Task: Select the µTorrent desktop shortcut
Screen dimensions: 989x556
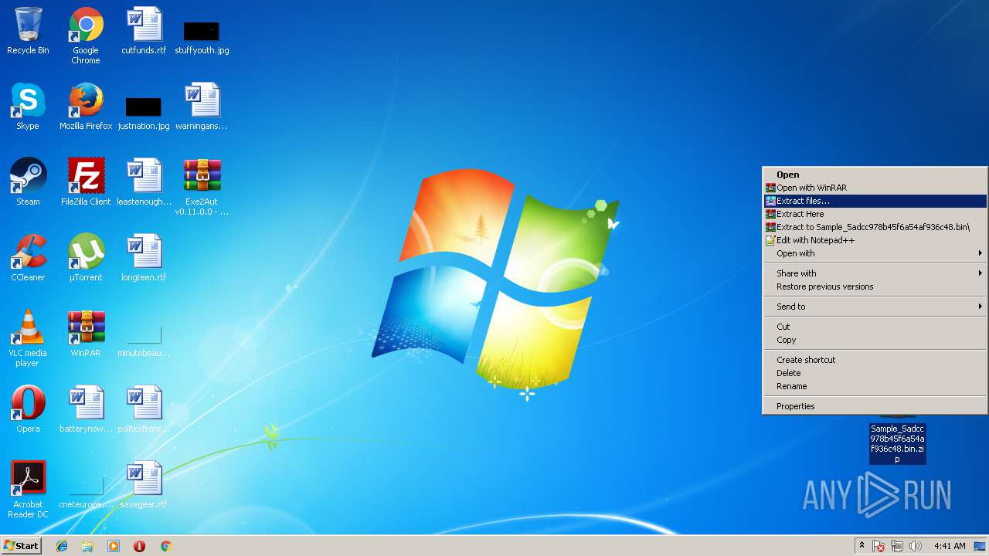Action: tap(86, 259)
